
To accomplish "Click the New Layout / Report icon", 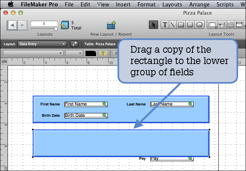I will click(111, 25).
